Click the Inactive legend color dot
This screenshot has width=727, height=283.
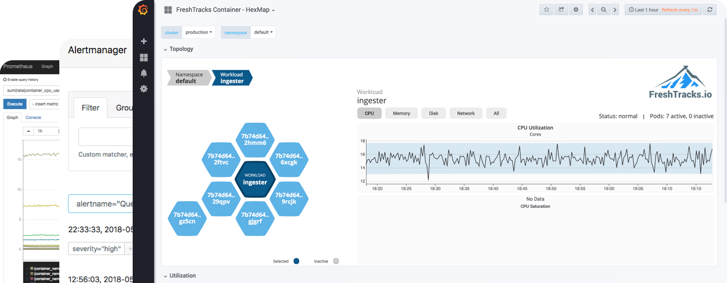(x=336, y=261)
